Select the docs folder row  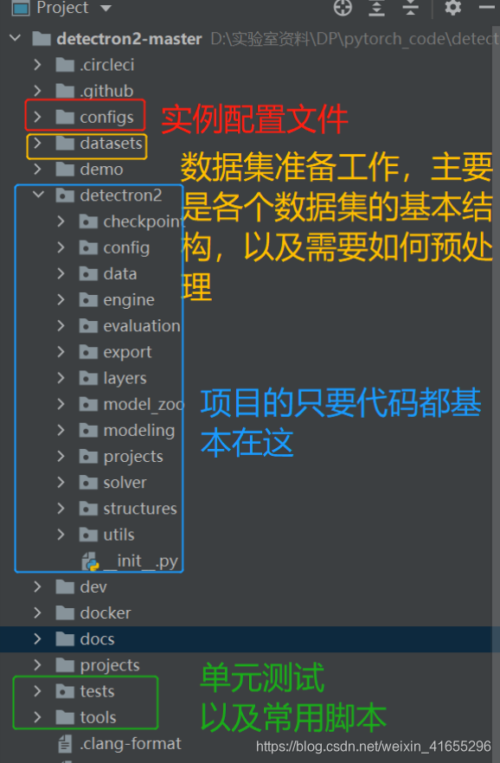(x=250, y=639)
